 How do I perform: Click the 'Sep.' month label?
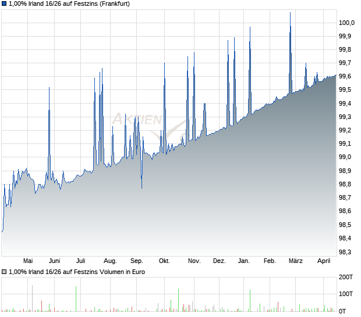(x=137, y=261)
